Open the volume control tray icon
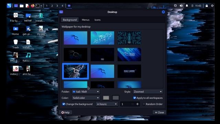This screenshot has height=124, width=220. tap(181, 6)
